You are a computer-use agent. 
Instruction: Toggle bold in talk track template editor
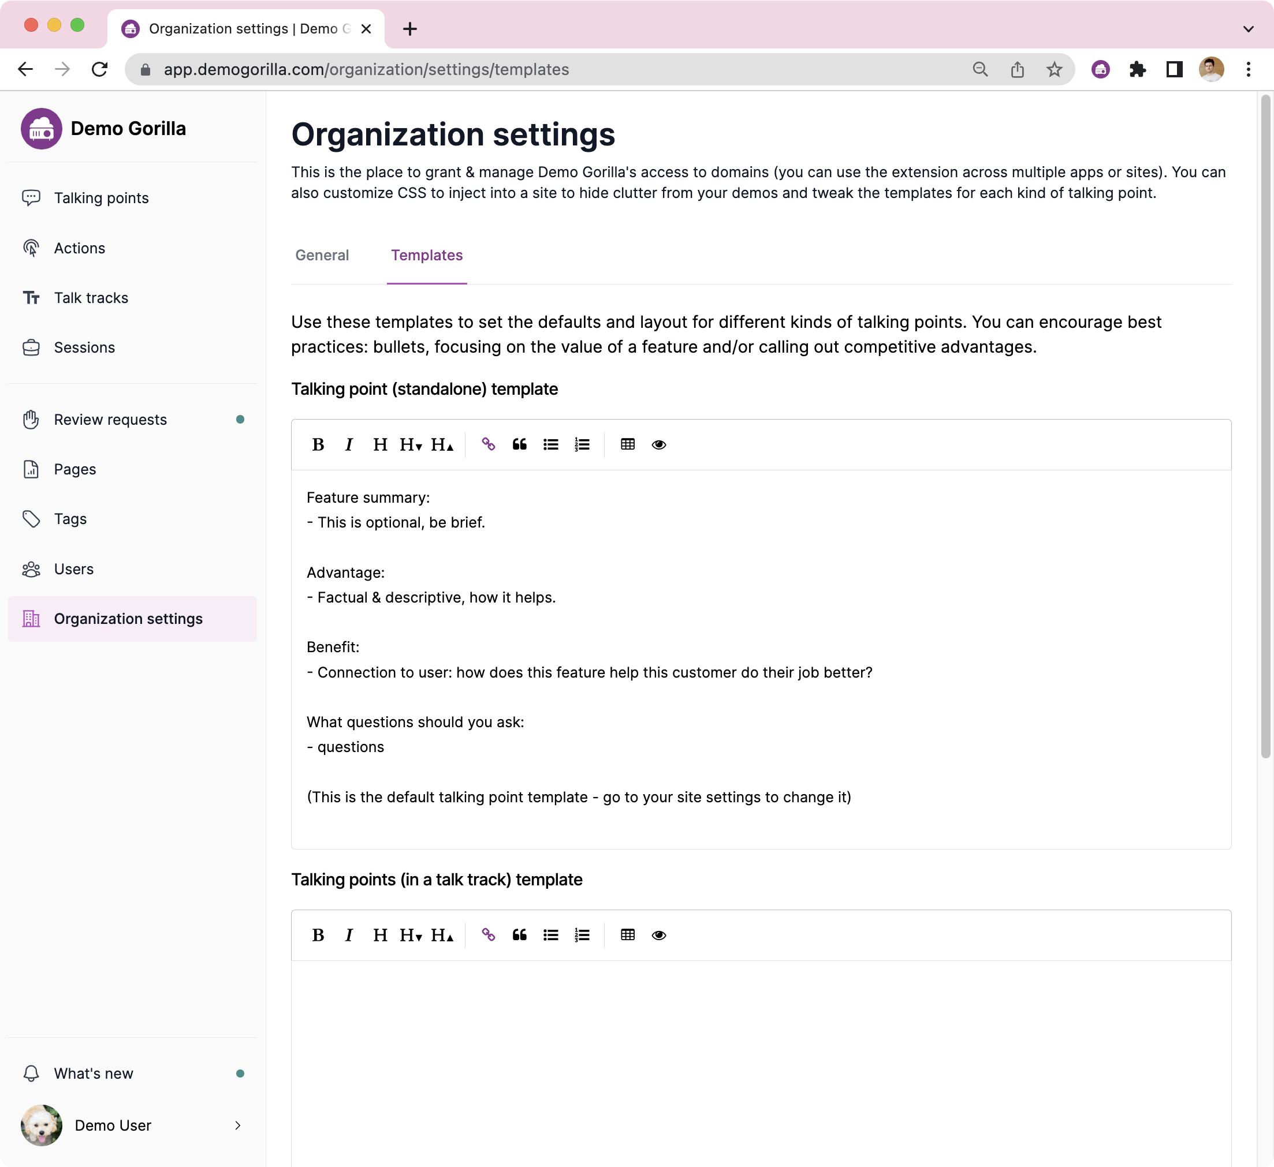point(318,935)
